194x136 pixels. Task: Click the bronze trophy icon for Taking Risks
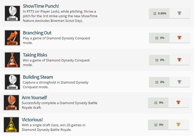[x=180, y=60]
